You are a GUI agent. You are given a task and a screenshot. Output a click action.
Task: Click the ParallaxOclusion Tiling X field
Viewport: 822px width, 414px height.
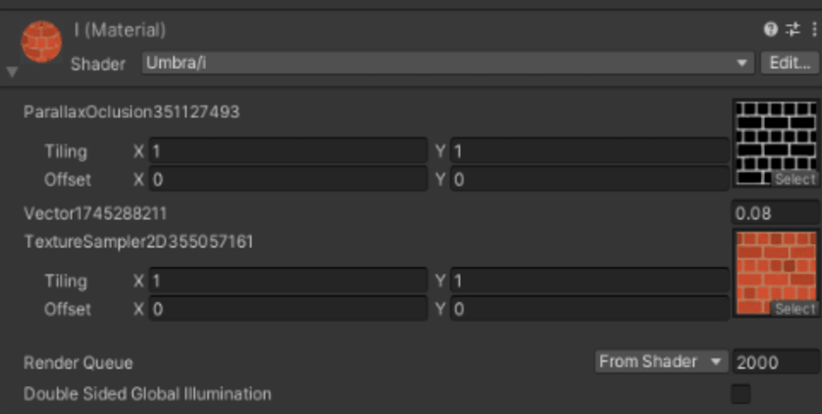288,152
